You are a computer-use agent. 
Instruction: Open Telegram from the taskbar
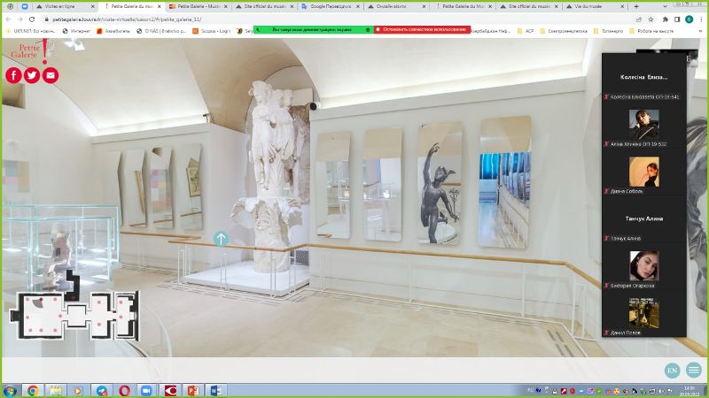pyautogui.click(x=102, y=390)
